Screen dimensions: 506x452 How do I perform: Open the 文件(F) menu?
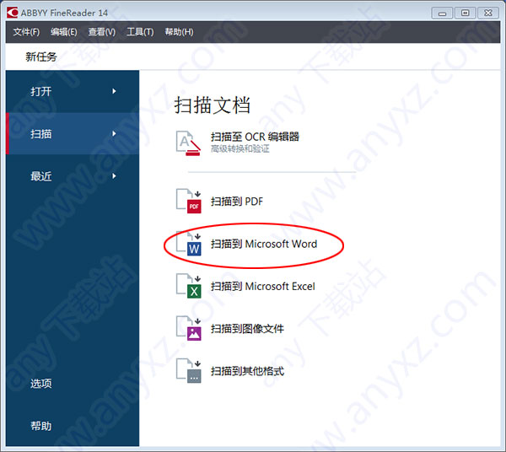click(x=26, y=32)
